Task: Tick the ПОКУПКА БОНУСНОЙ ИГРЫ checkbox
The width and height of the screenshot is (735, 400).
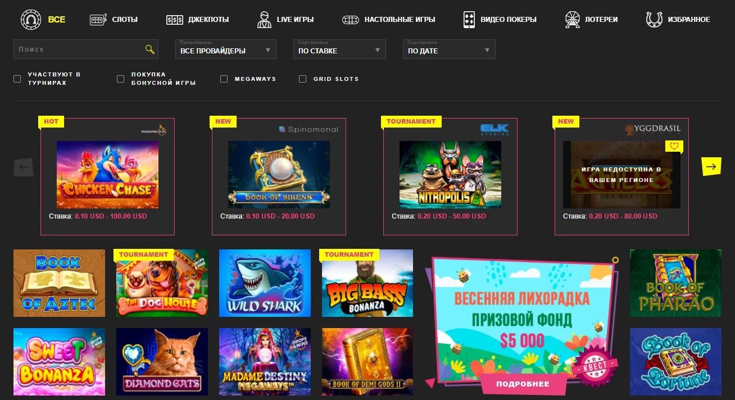Action: 120,79
